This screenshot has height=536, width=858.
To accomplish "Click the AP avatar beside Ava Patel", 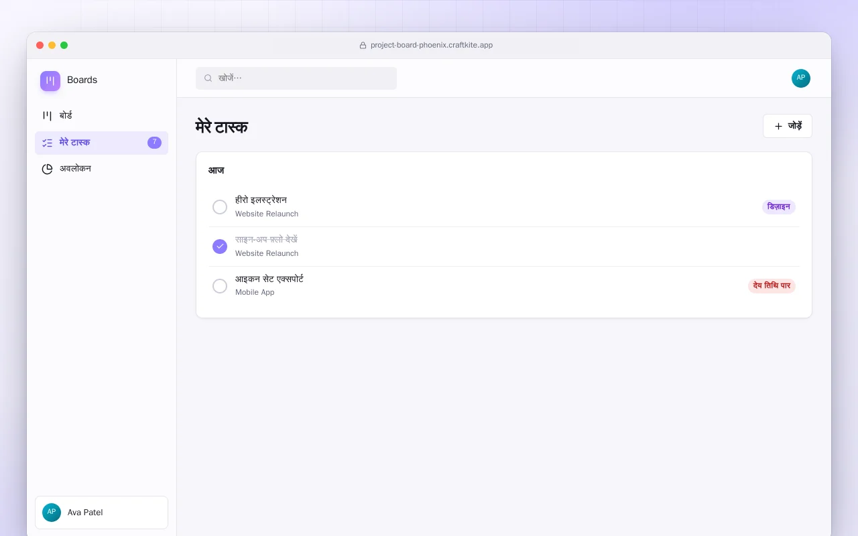I will 52,513.
